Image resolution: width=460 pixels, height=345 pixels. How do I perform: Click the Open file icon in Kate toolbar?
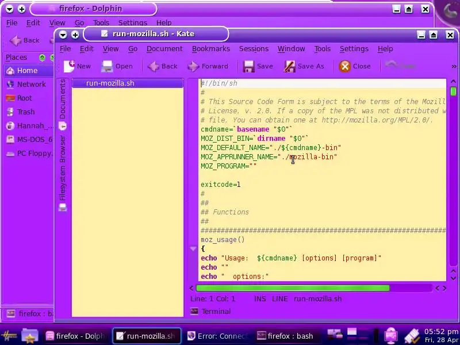click(107, 66)
